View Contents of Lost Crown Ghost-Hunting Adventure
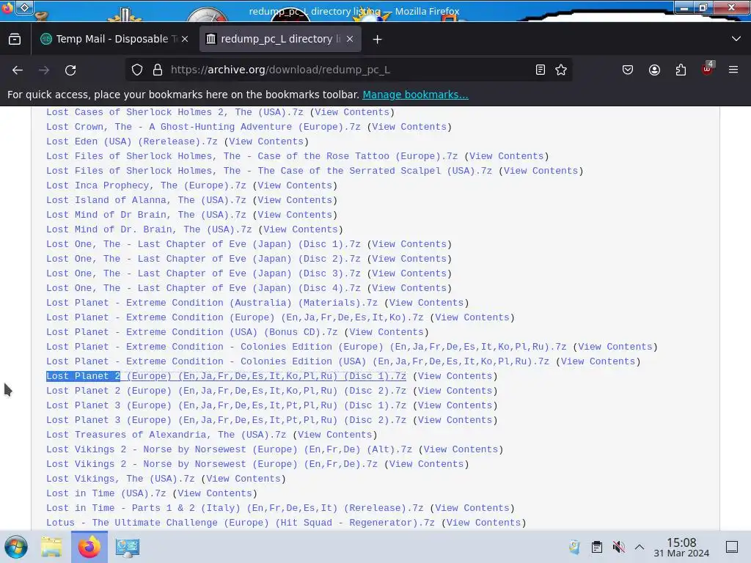751x563 pixels. pos(409,127)
